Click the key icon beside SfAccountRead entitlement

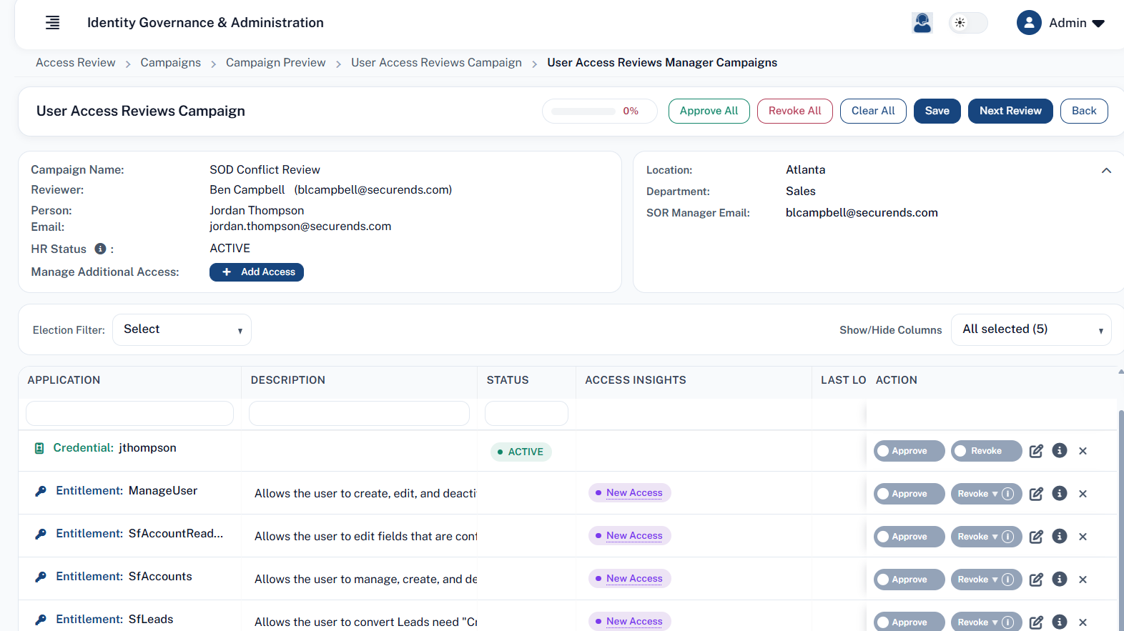(41, 534)
